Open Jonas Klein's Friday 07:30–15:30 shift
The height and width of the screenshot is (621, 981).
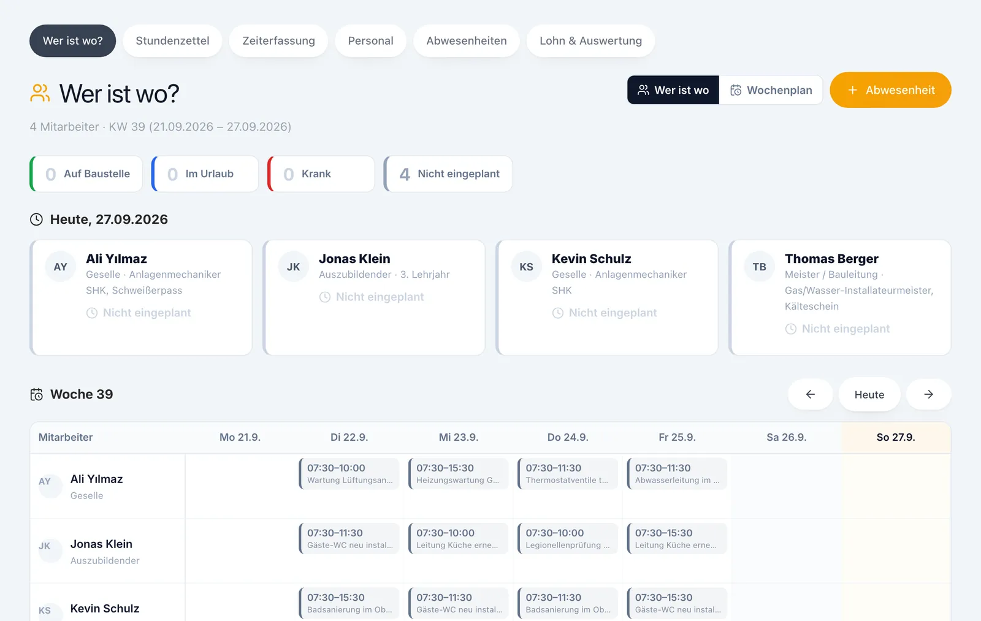(677, 538)
